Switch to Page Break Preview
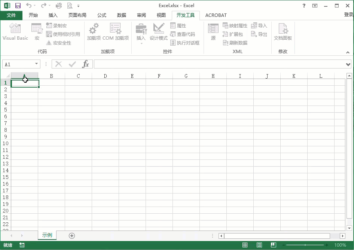This screenshot has width=354, height=250. point(274,245)
